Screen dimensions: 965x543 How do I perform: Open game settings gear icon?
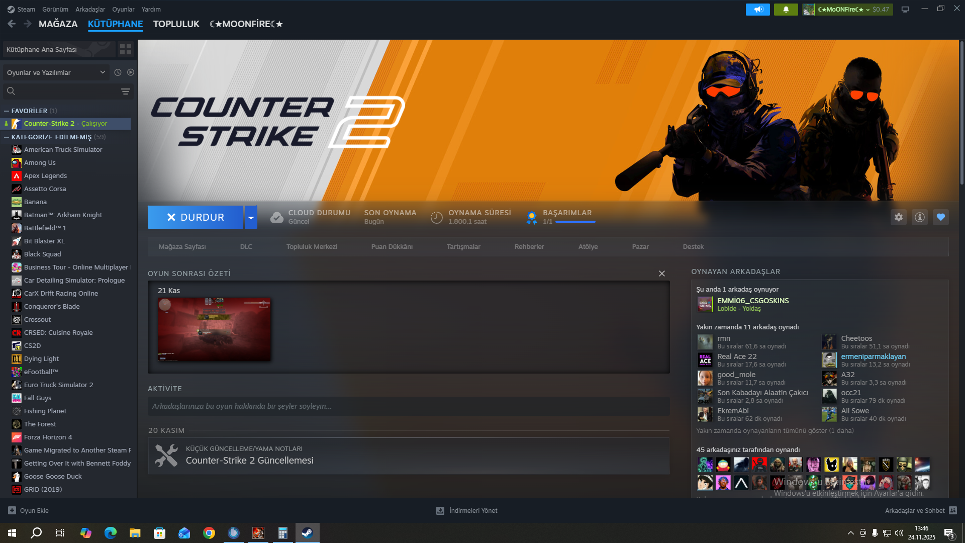tap(898, 217)
